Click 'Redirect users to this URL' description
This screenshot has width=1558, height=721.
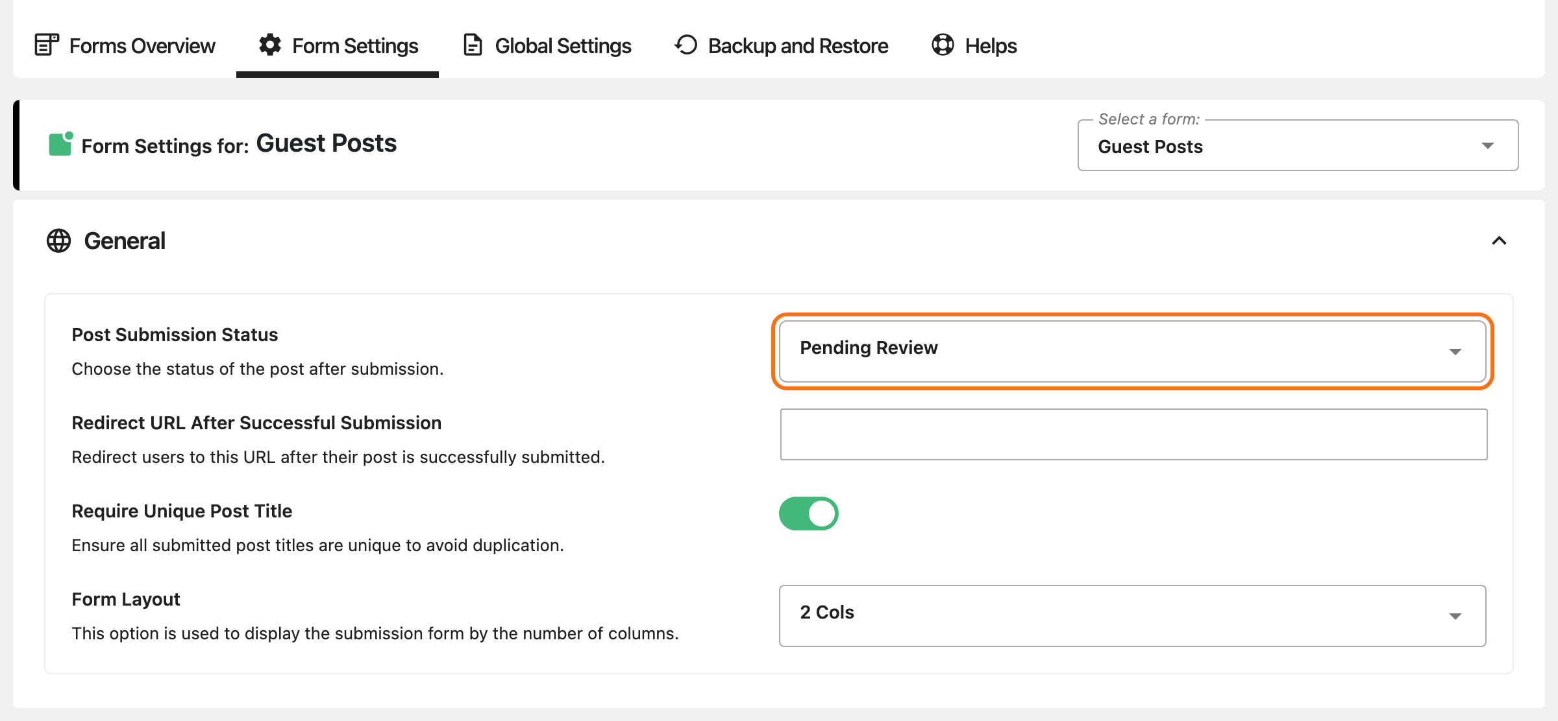coord(338,457)
